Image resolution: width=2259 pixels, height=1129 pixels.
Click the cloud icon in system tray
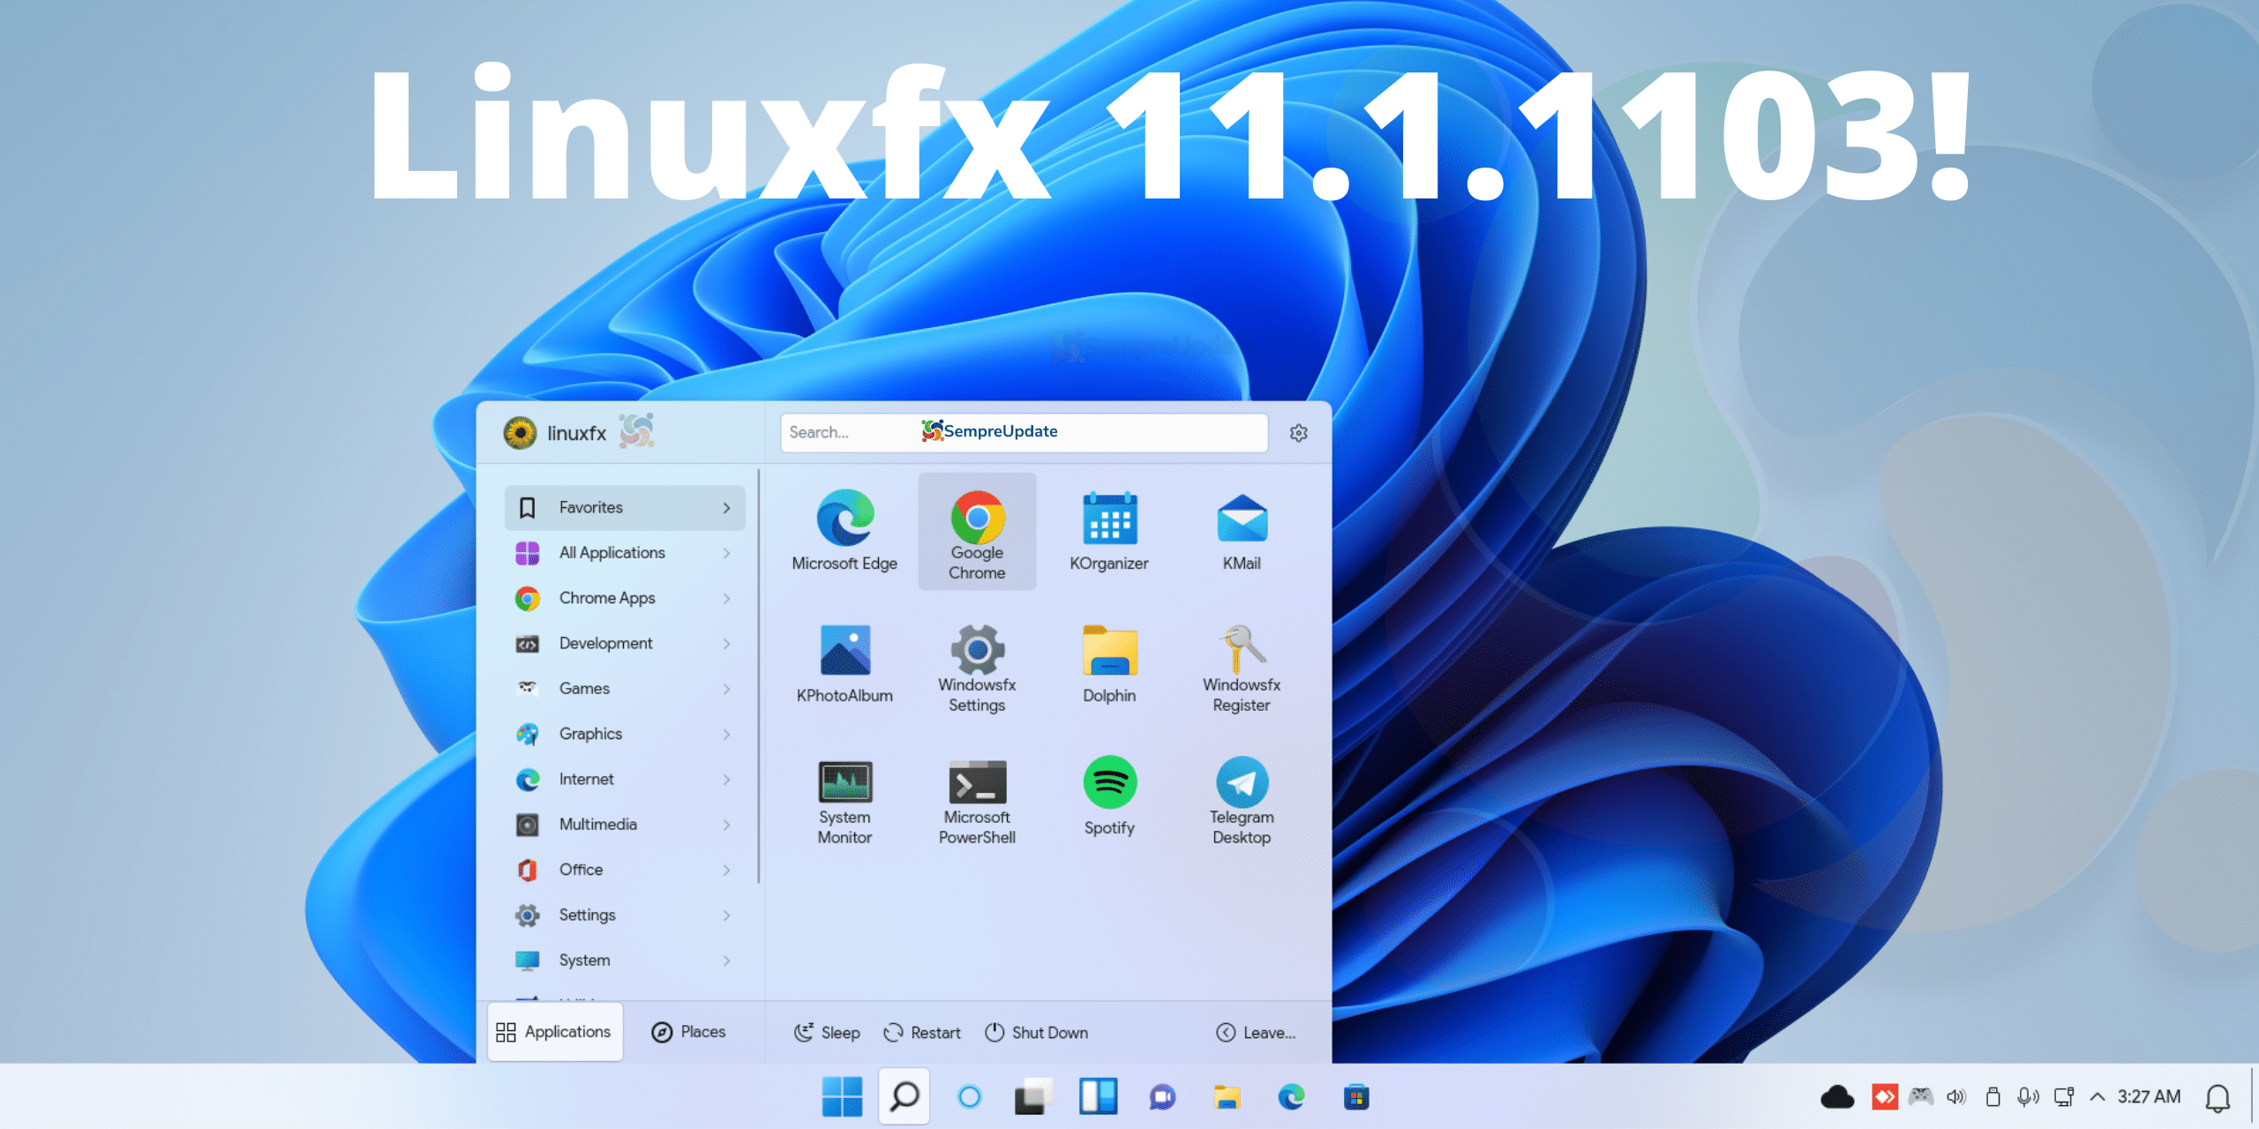tap(1837, 1096)
